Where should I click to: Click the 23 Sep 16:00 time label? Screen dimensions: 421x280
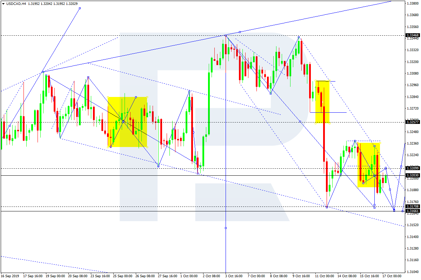[x=101, y=276]
